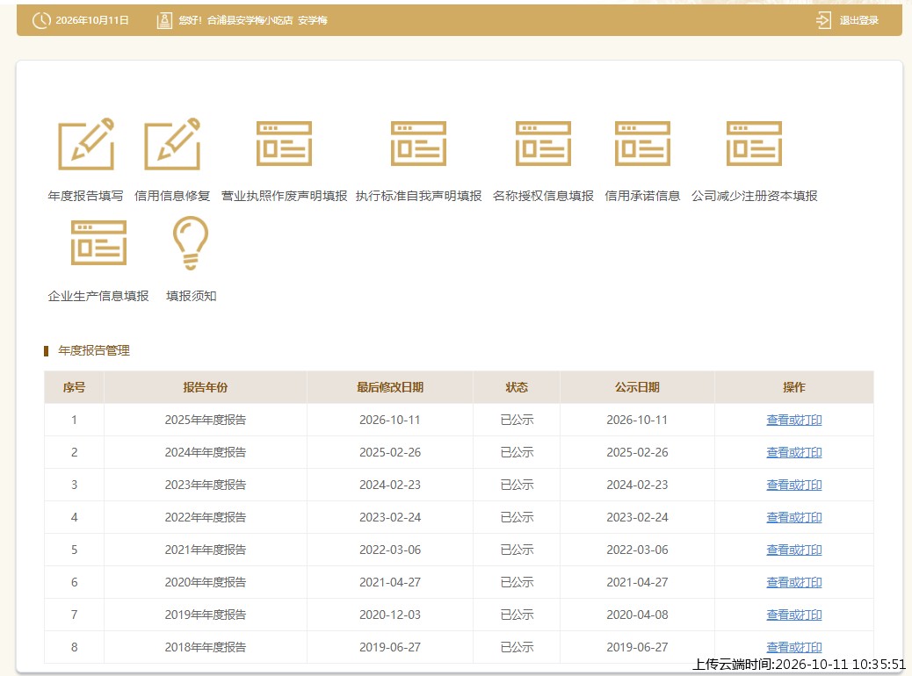This screenshot has height=676, width=912.
Task: Click the 年度报告管理 section heading
Action: [x=94, y=350]
